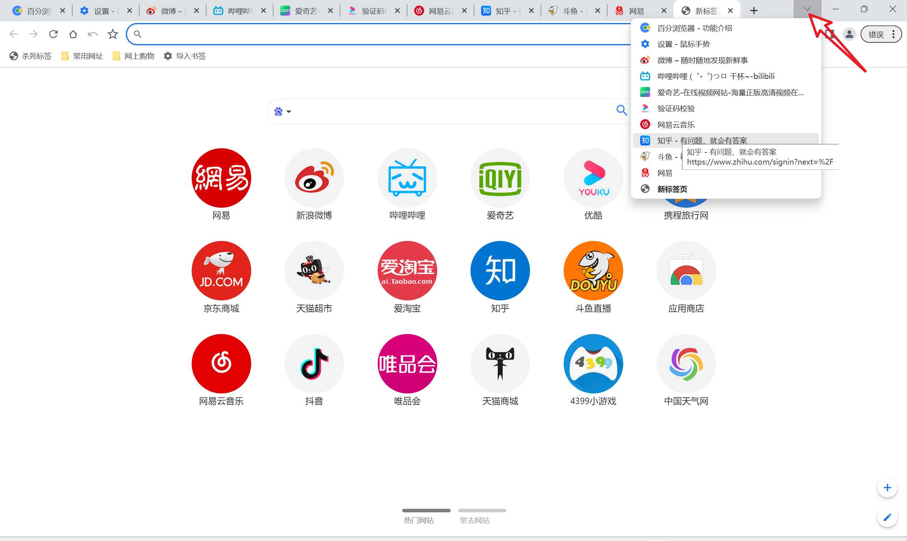Click the 杀死标签 bookmark
Image resolution: width=907 pixels, height=541 pixels.
(x=31, y=56)
